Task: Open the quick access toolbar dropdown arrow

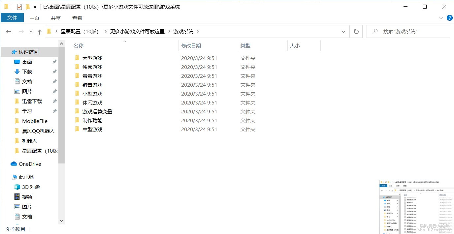Action: 34,6
